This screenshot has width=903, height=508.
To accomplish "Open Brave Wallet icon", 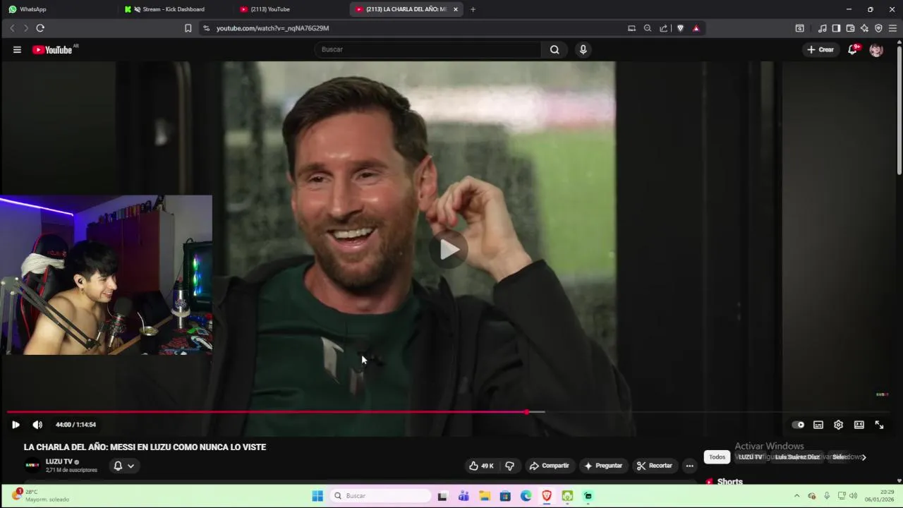I will (850, 28).
